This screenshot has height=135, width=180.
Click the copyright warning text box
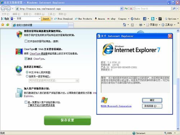(135, 84)
